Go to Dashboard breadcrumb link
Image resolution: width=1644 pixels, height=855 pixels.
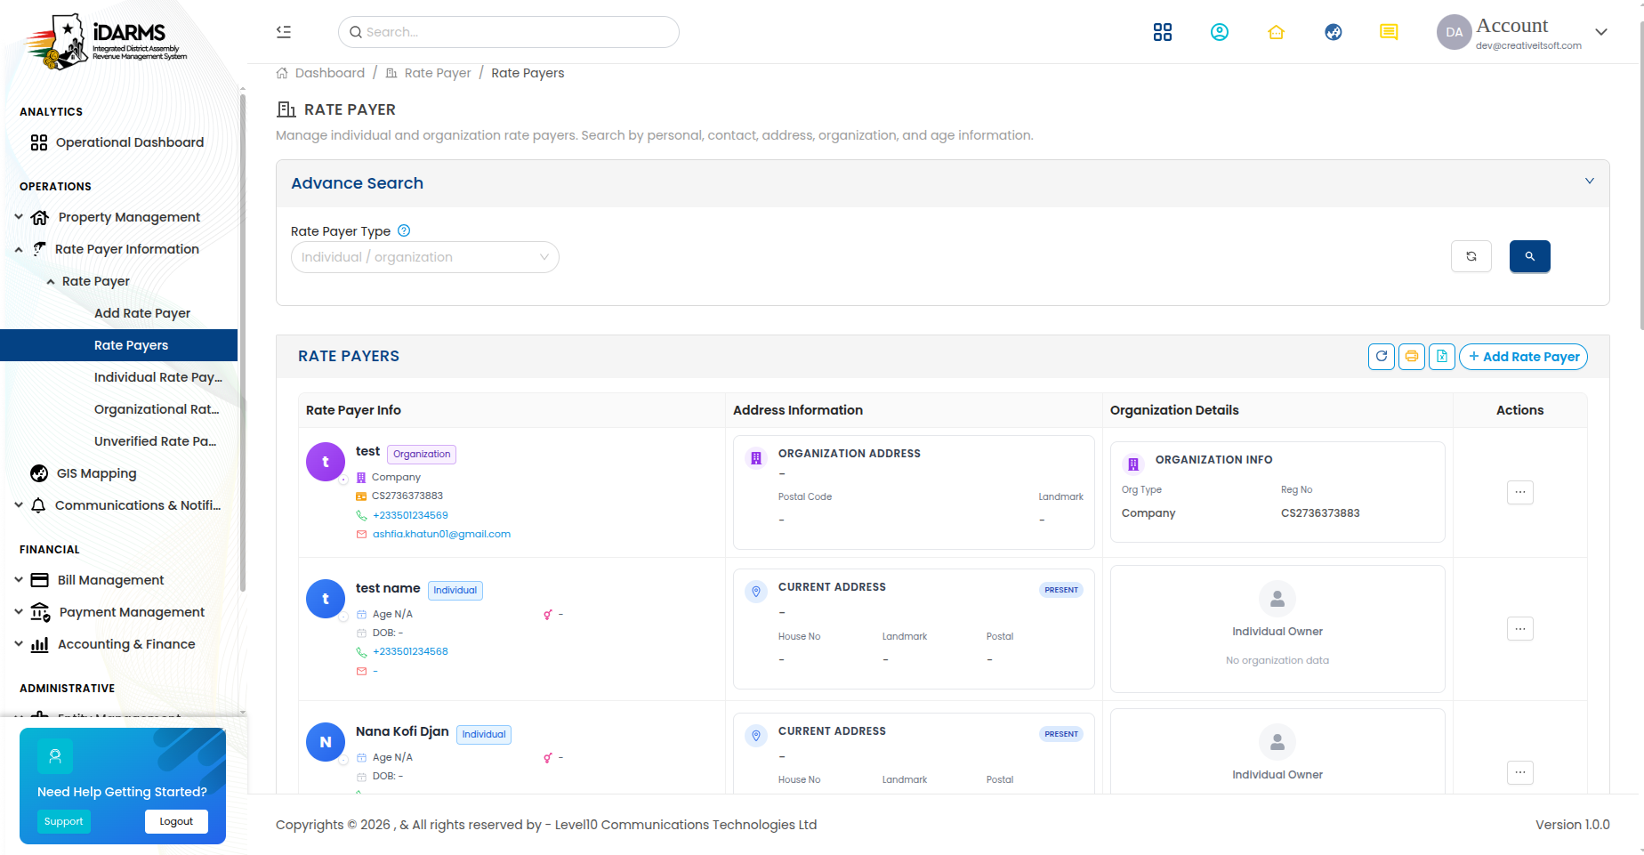330,73
